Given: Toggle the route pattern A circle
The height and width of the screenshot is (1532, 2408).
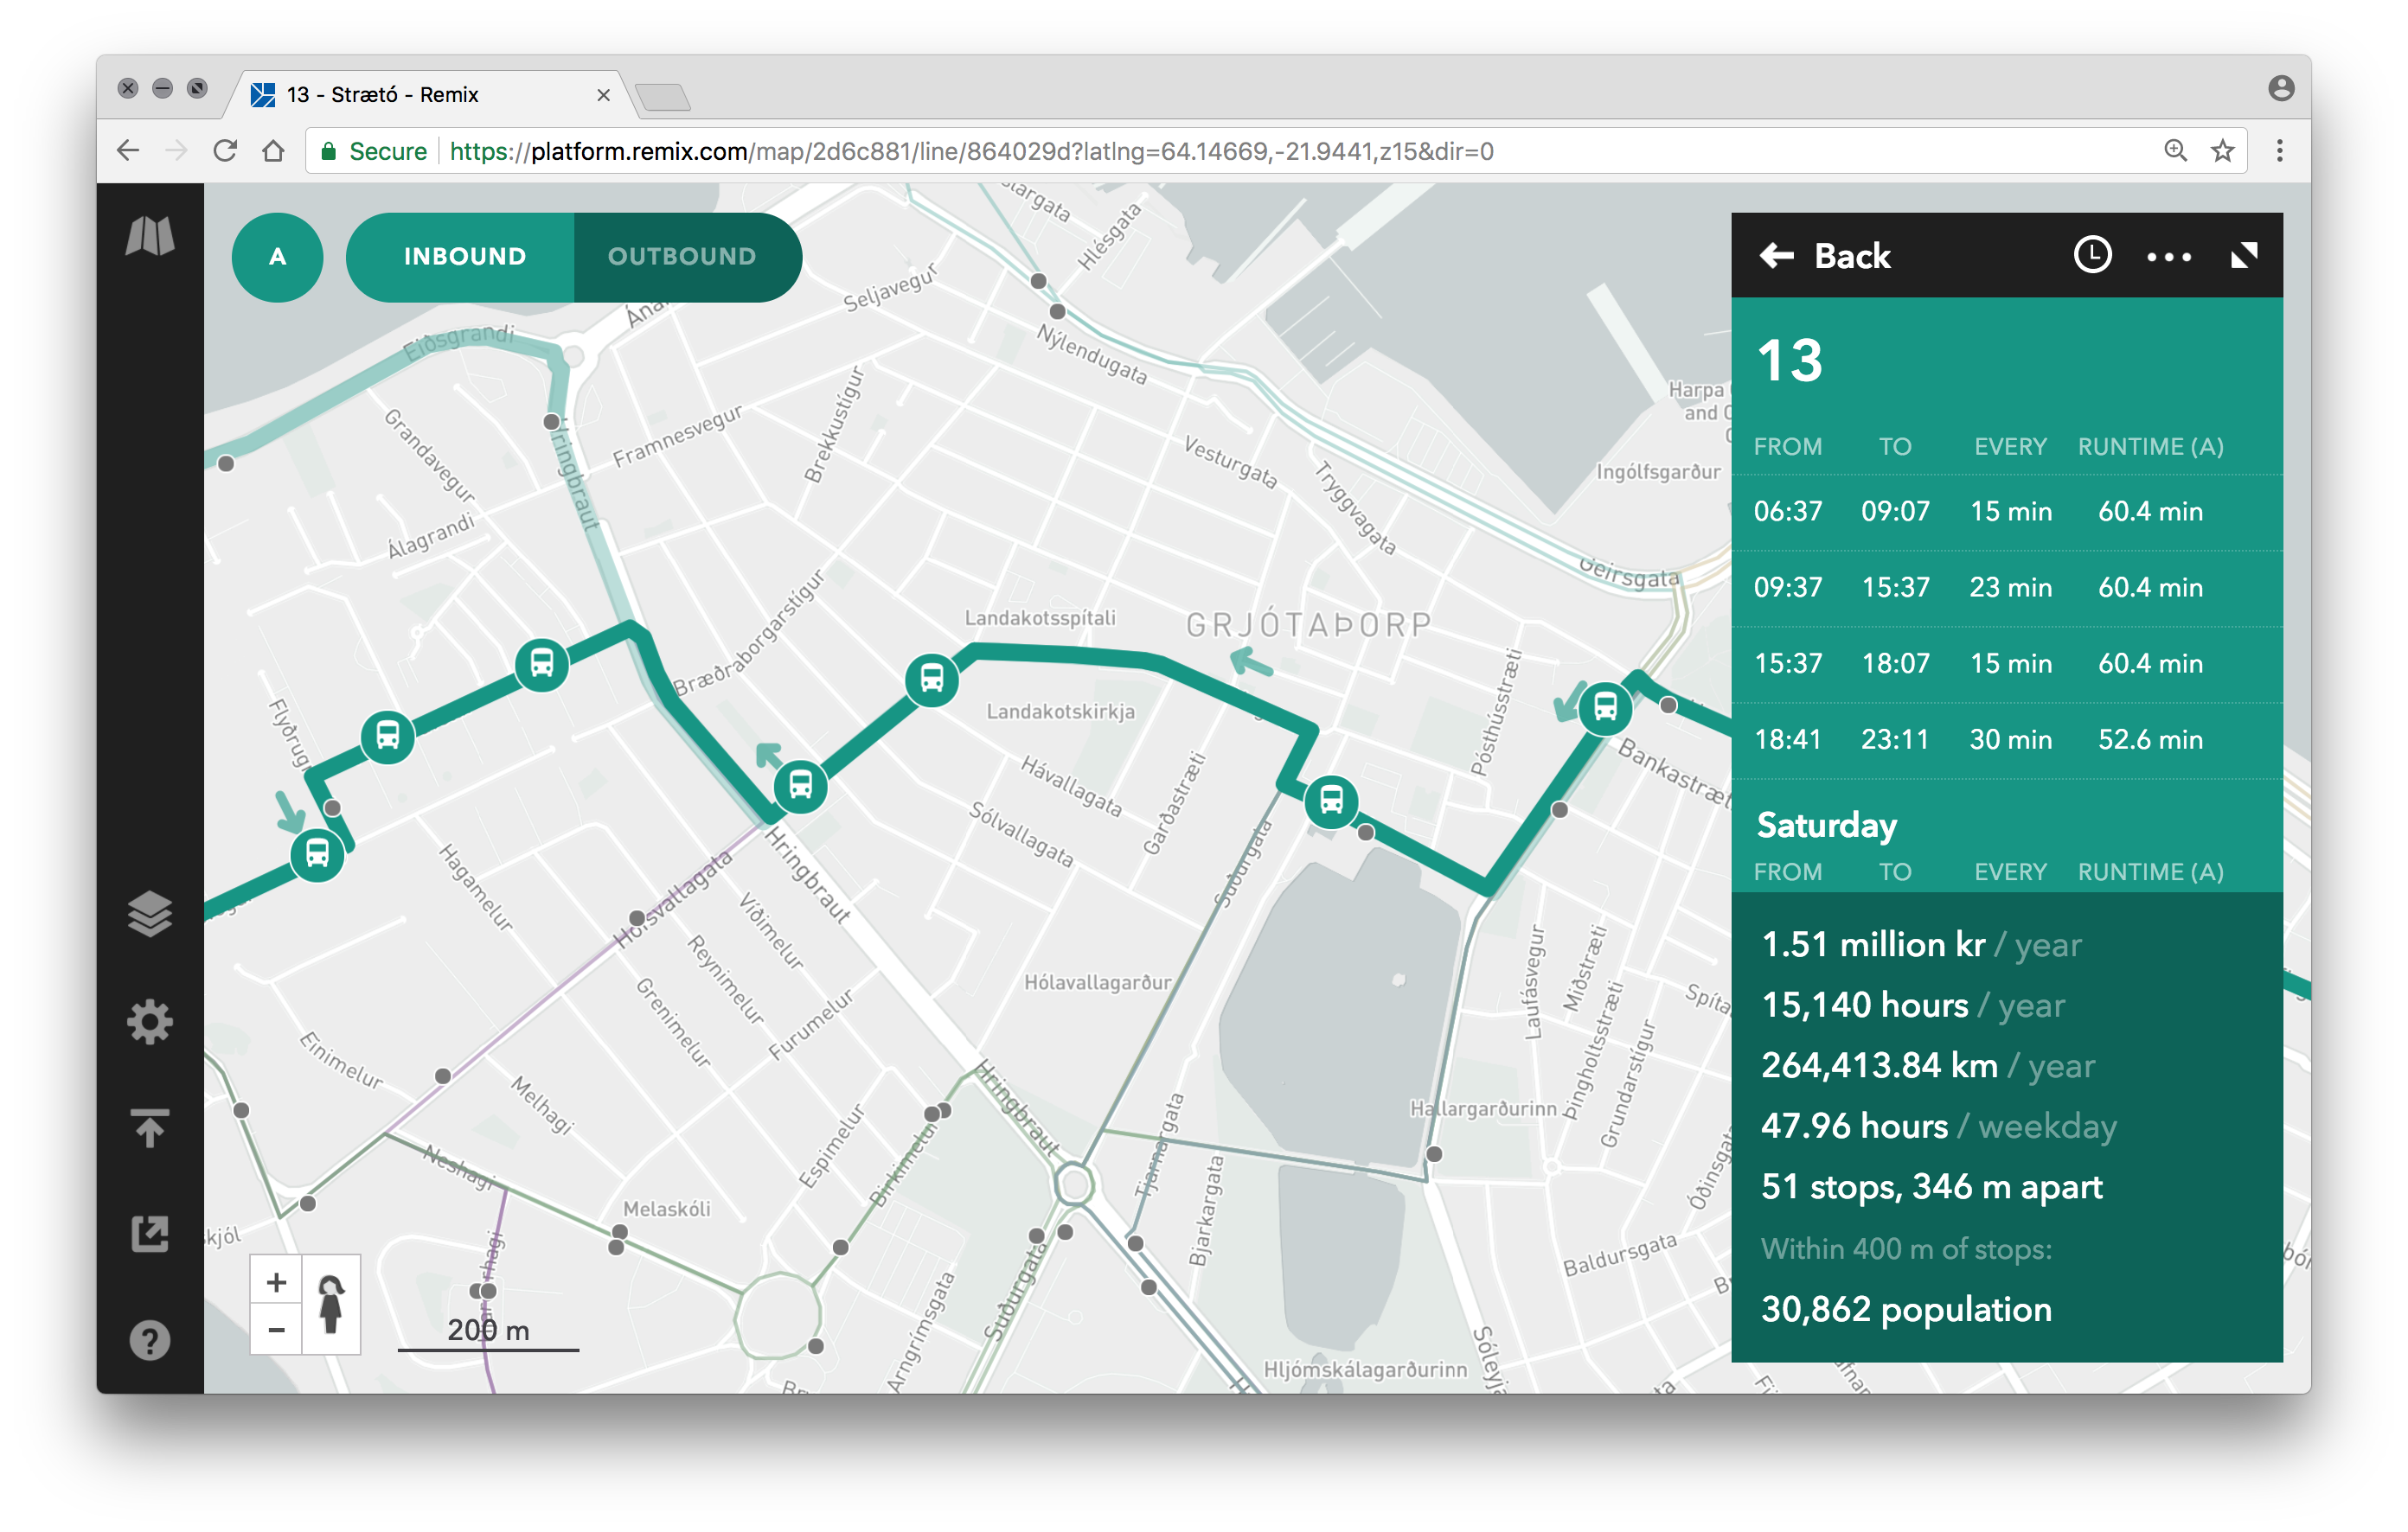Looking at the screenshot, I should click(x=277, y=257).
